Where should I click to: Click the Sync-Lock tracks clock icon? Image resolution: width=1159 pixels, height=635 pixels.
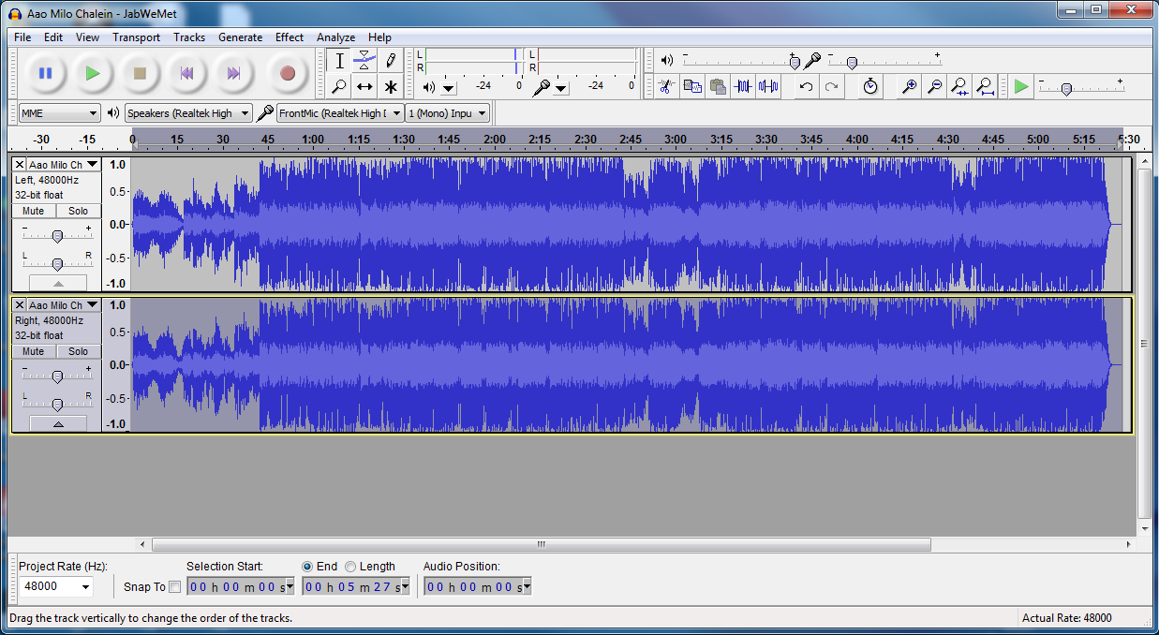point(870,87)
